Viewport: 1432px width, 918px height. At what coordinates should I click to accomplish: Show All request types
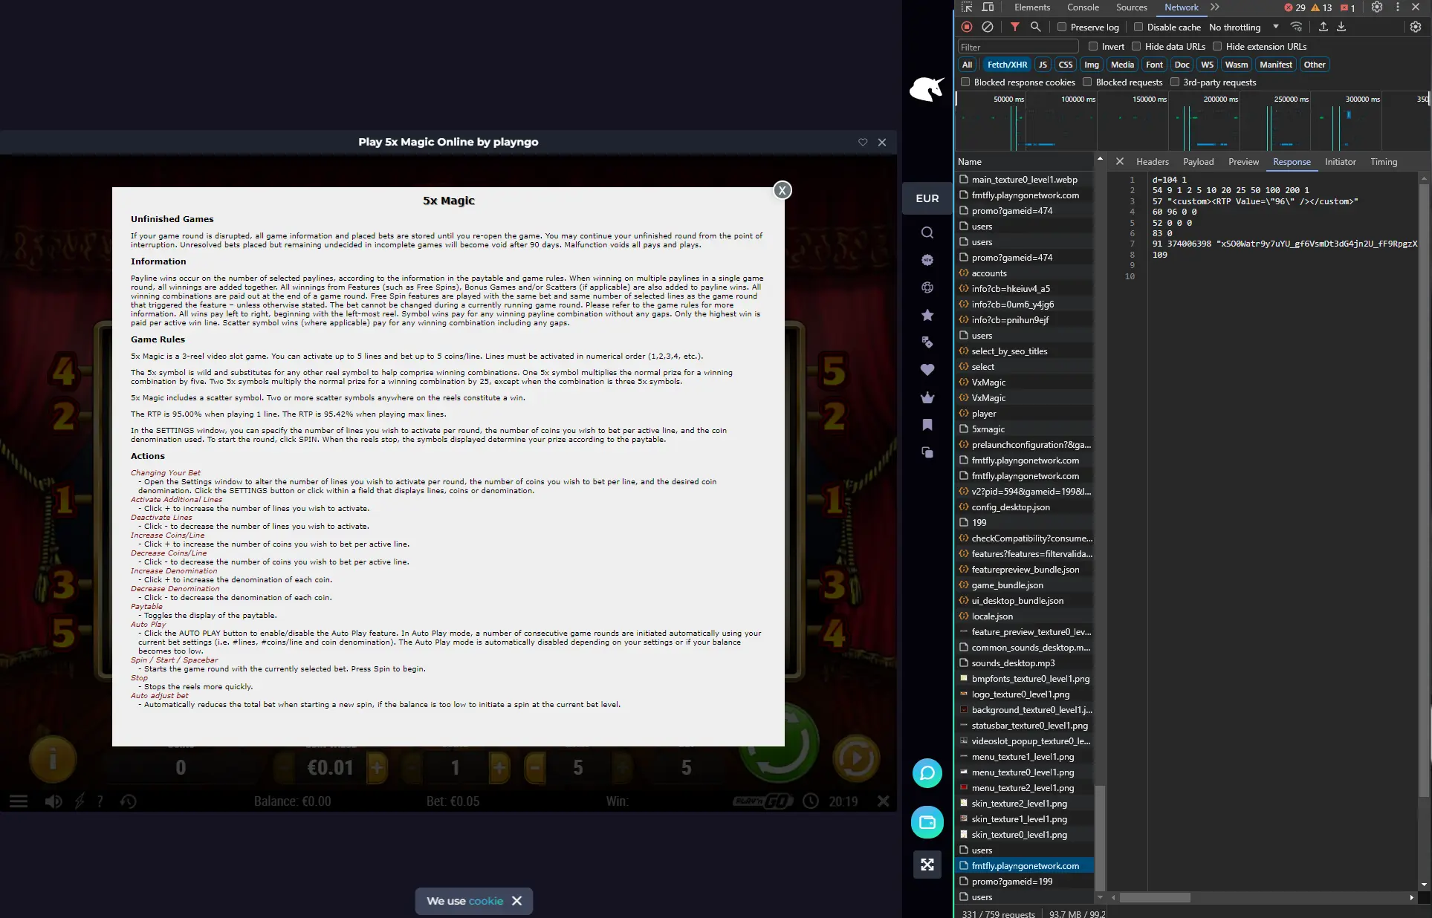click(x=967, y=65)
